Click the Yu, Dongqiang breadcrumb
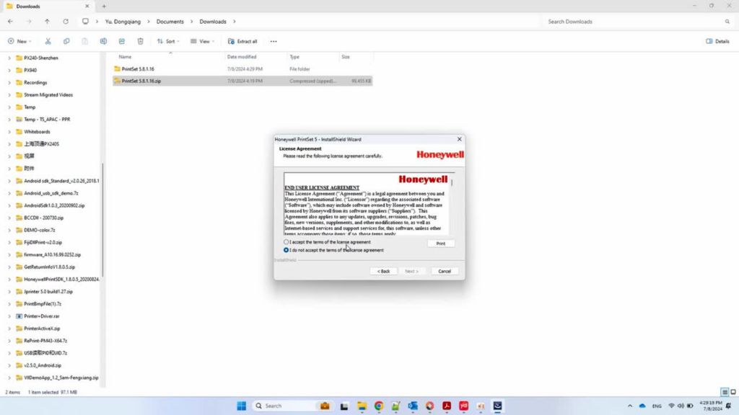The height and width of the screenshot is (415, 739). 123,22
